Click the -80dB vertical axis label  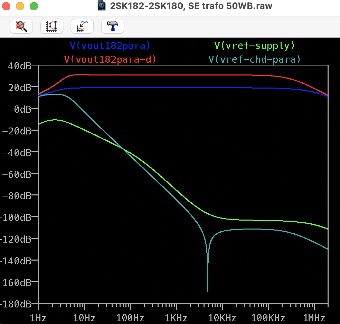tap(17, 196)
